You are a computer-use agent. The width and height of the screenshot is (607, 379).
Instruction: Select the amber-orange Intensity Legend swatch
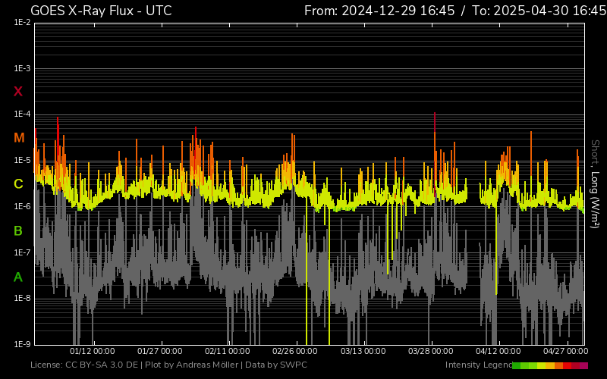550,365
